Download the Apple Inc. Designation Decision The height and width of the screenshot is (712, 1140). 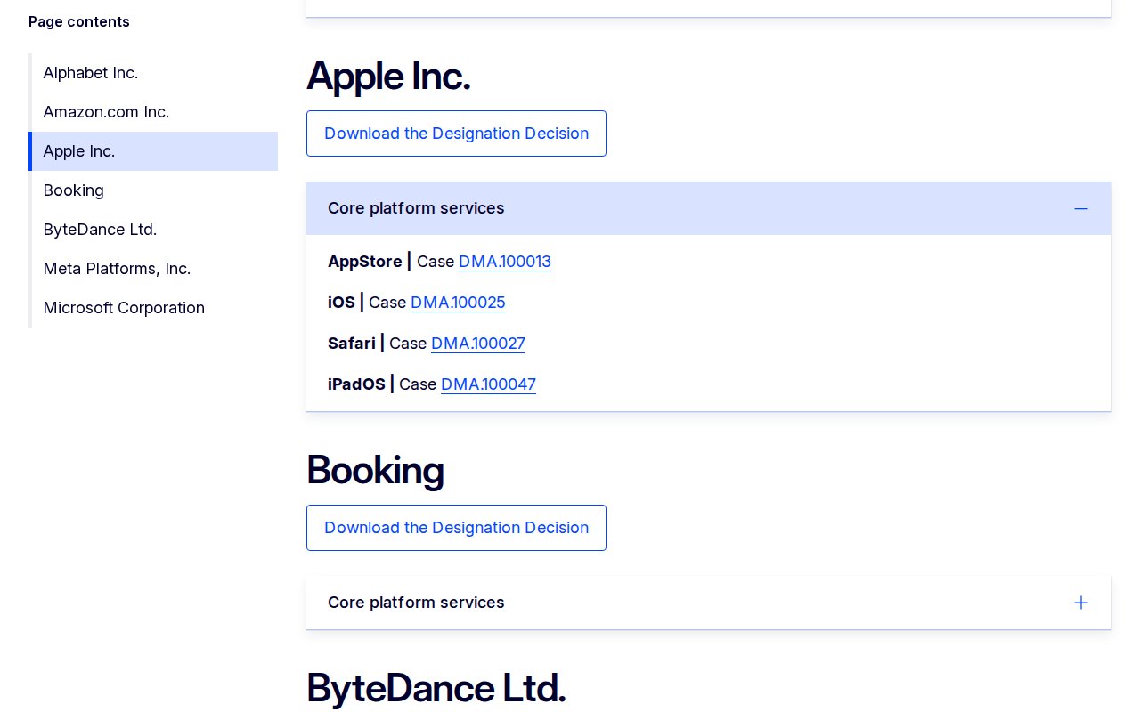click(x=456, y=133)
